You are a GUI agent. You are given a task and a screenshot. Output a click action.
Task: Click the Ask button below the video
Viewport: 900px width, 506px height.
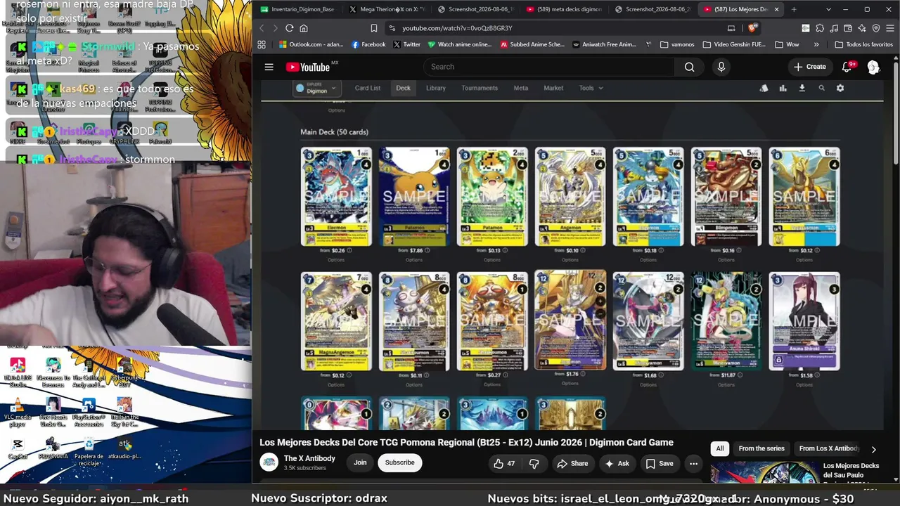tap(617, 463)
